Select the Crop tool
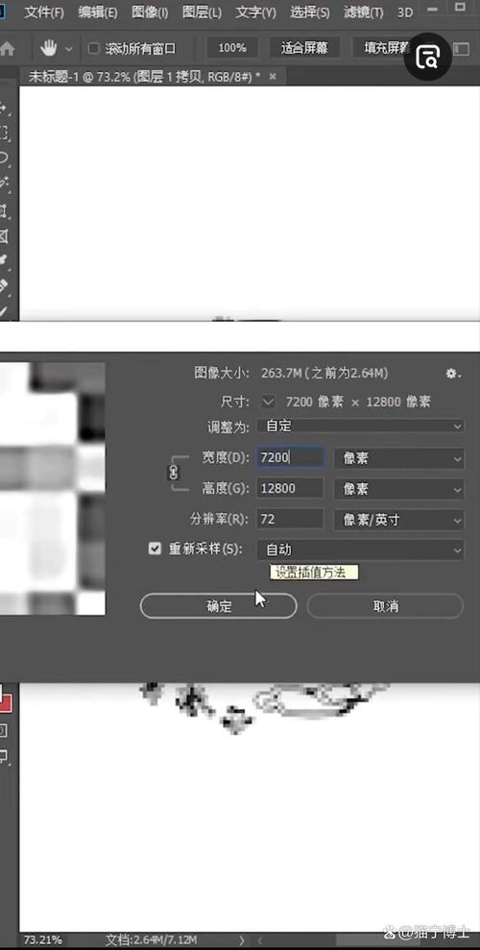The width and height of the screenshot is (480, 950). (4, 210)
